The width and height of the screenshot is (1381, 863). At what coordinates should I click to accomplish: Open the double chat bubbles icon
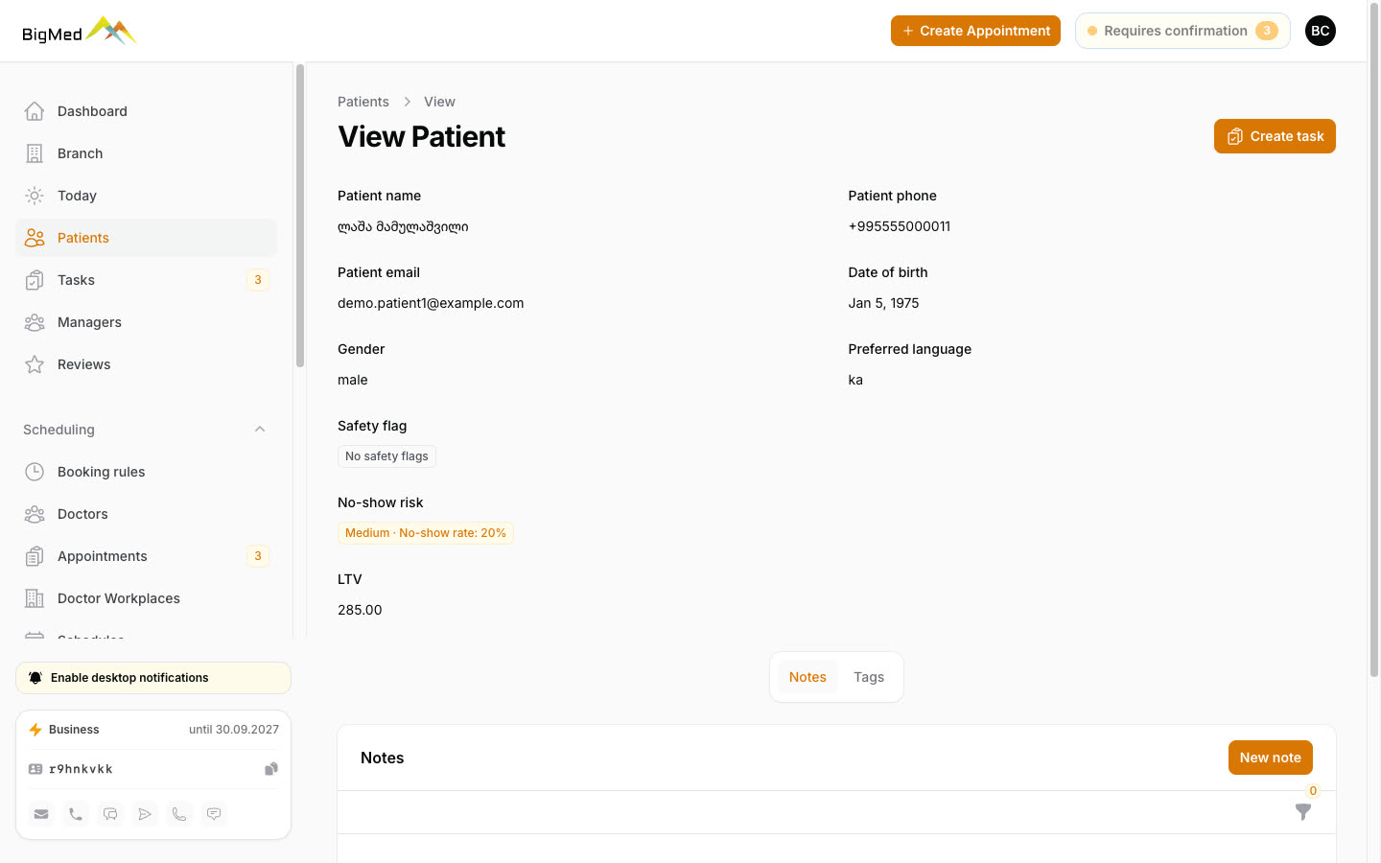[x=110, y=814]
